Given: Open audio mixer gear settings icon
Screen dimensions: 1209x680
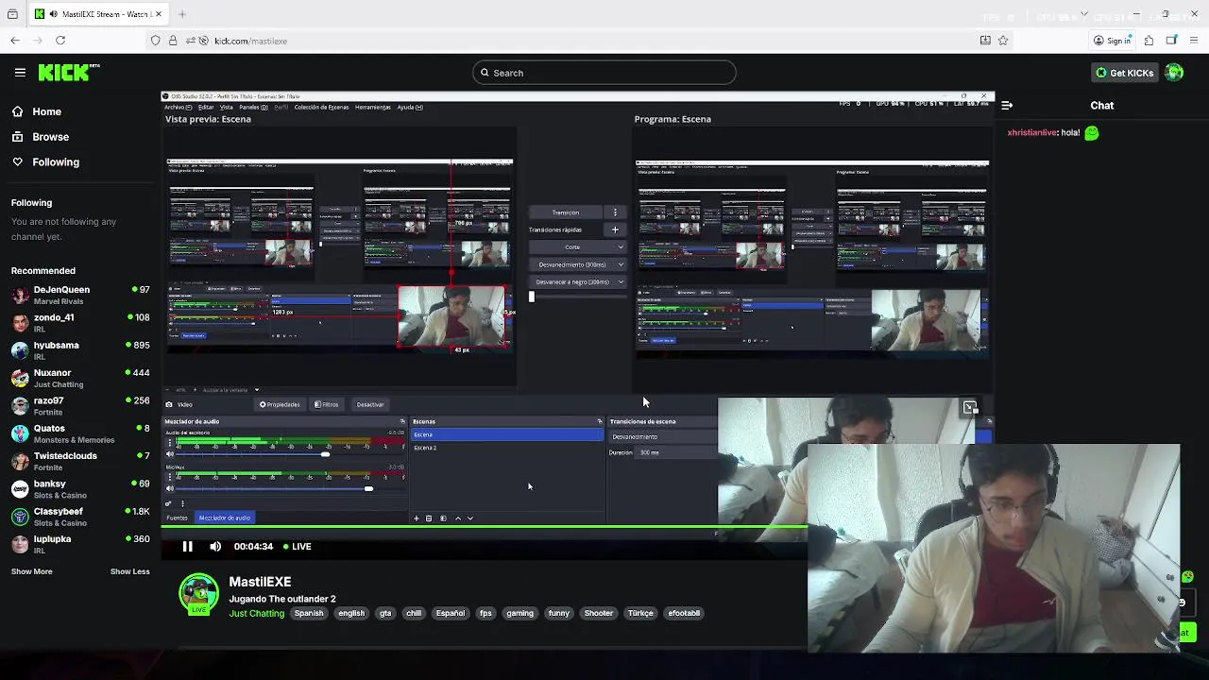Looking at the screenshot, I should 169,503.
